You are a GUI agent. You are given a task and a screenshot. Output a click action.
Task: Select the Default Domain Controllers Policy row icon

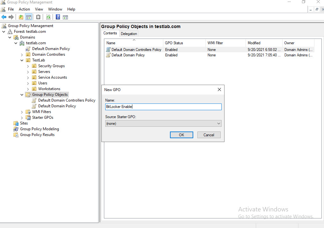point(108,50)
